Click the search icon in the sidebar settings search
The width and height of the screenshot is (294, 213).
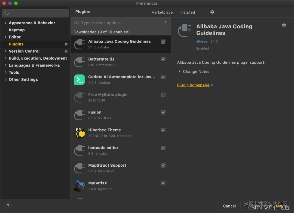pos(7,13)
